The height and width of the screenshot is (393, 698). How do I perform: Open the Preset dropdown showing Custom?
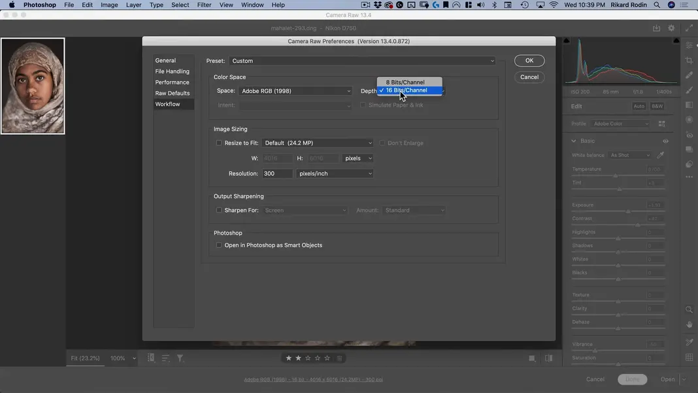pos(362,61)
